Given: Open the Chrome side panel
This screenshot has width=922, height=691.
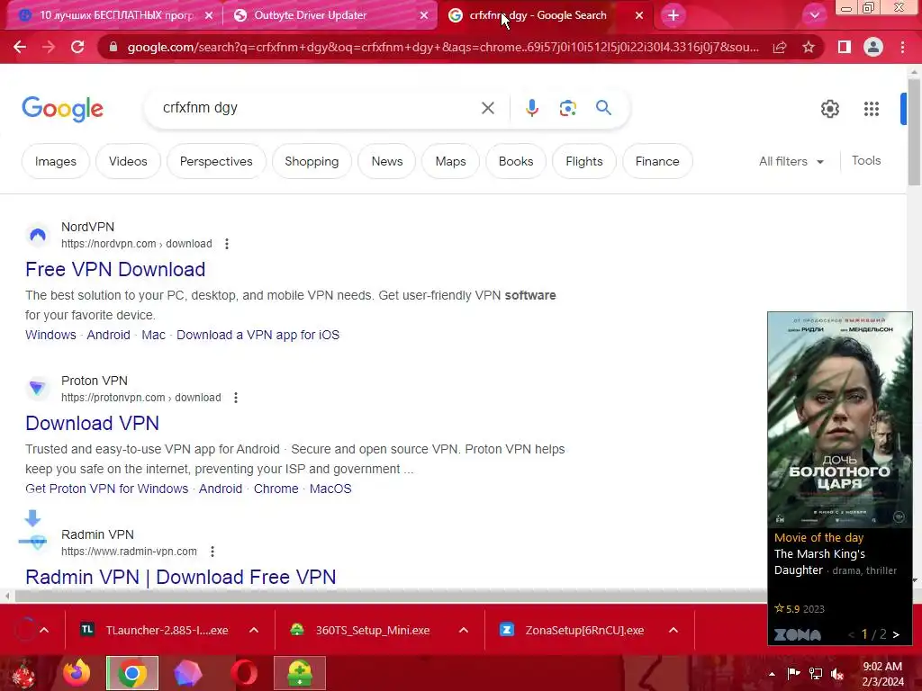Looking at the screenshot, I should 845,47.
